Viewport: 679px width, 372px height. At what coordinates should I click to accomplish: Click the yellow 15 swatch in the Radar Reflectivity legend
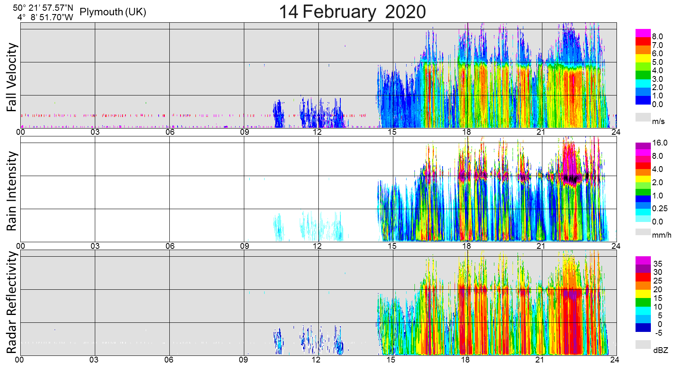tap(643, 294)
